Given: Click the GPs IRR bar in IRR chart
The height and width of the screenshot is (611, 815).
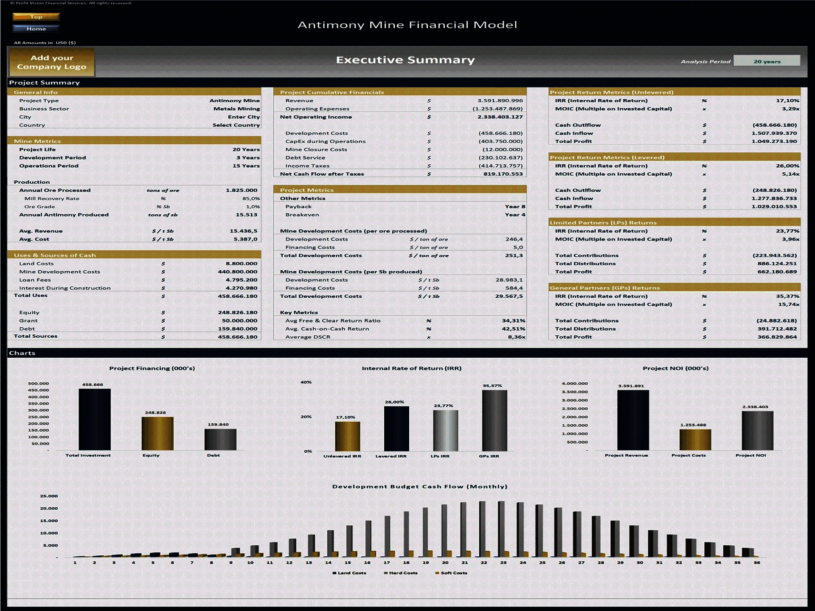Looking at the screenshot, I should [495, 420].
